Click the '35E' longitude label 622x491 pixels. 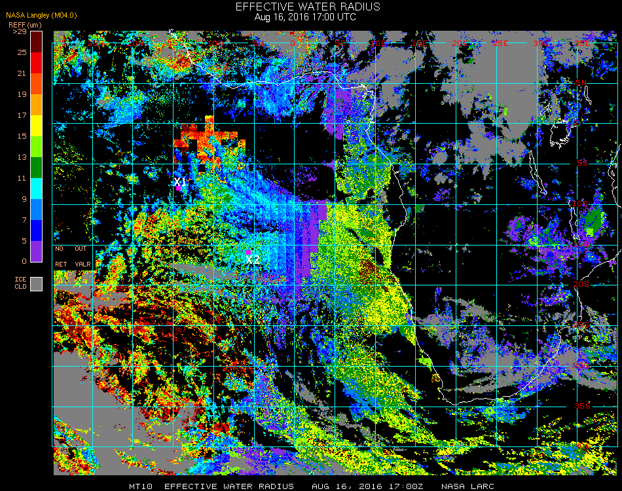pyautogui.click(x=582, y=43)
